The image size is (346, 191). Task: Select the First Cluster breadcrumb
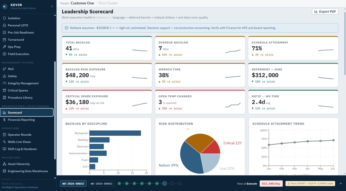pyautogui.click(x=108, y=3)
